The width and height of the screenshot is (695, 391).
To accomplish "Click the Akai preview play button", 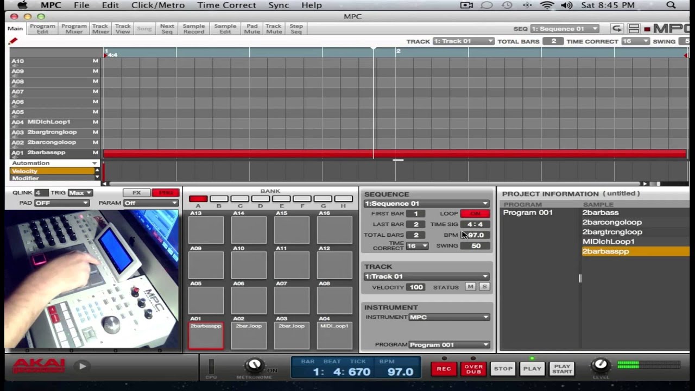I will (x=82, y=366).
